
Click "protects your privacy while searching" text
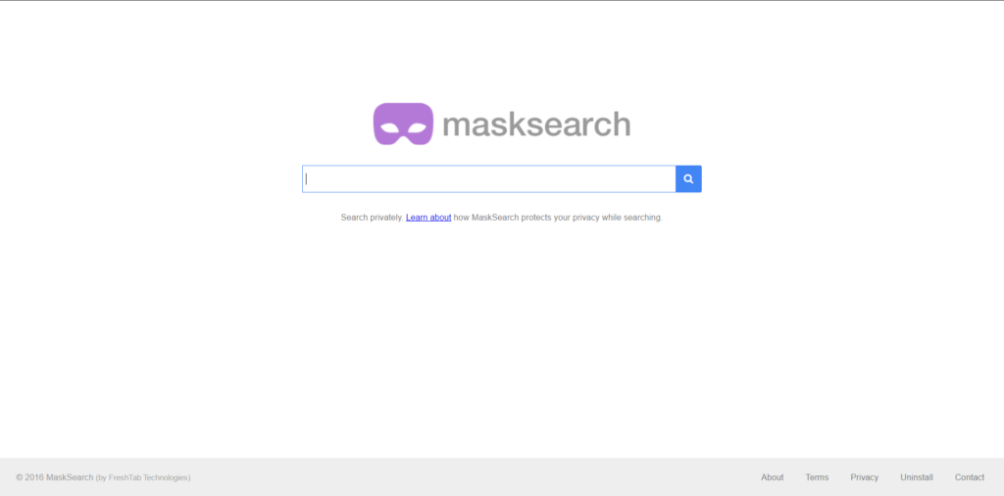591,218
